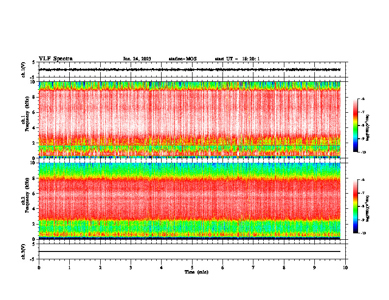Click time axis tick label "8"
Screen dimensions: 389x300
(284, 268)
